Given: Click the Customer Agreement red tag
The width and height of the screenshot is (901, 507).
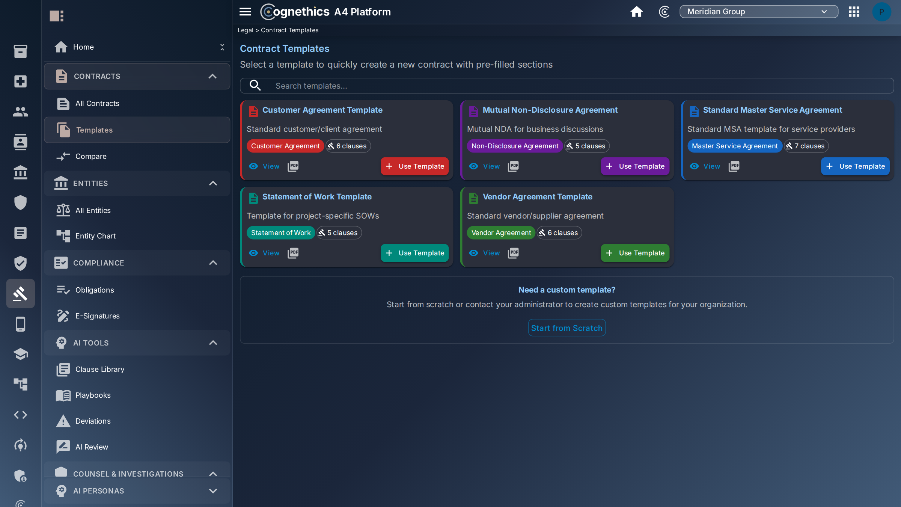Looking at the screenshot, I should point(285,146).
